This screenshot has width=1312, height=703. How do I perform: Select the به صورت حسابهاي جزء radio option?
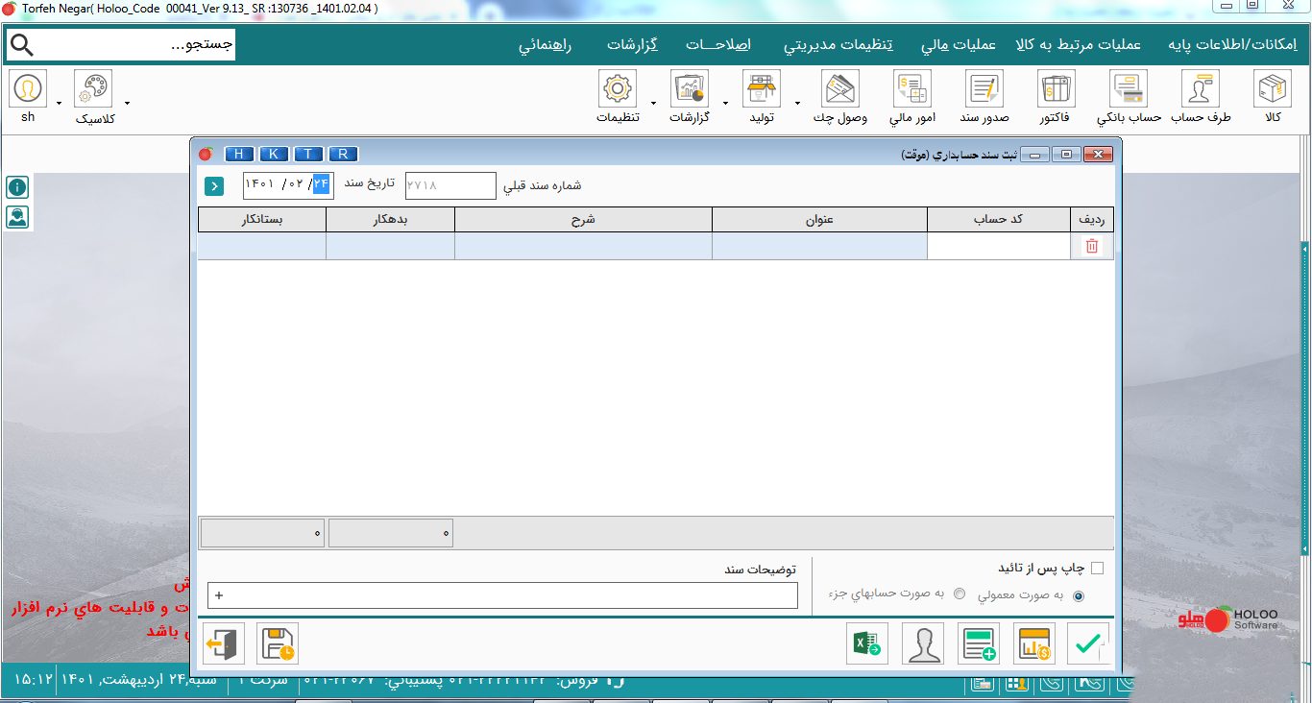[960, 594]
